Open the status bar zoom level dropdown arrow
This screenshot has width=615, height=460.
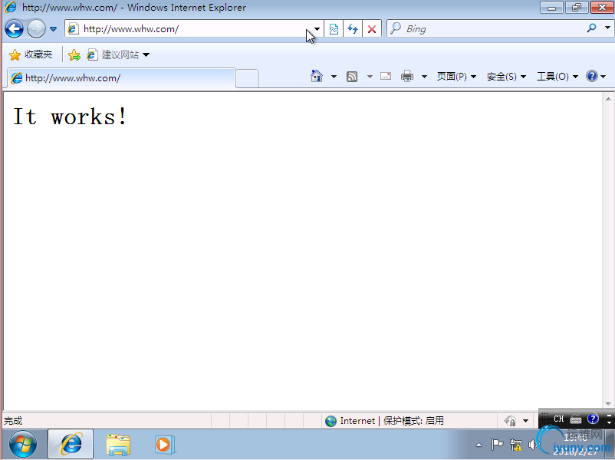click(x=525, y=421)
